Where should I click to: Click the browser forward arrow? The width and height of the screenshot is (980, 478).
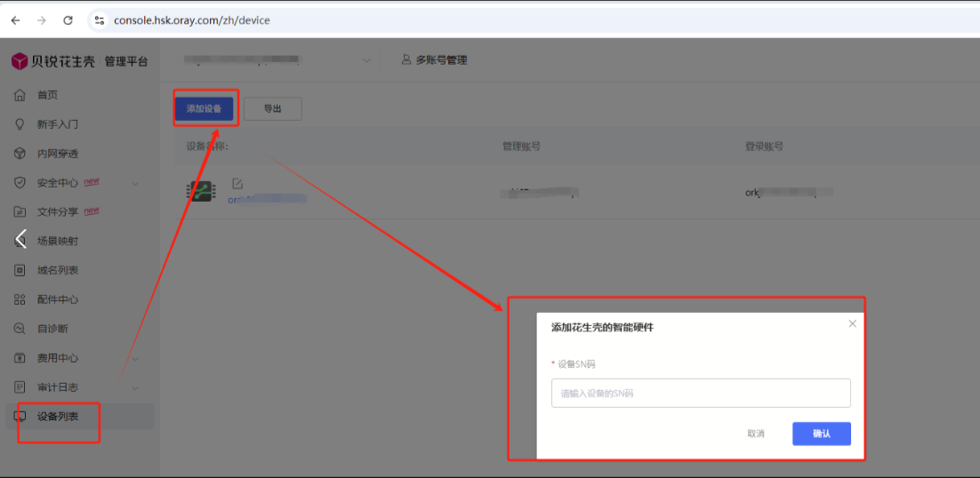click(x=42, y=20)
